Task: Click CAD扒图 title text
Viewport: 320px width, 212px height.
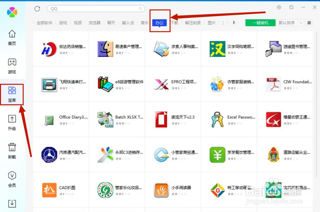Action: (67, 187)
